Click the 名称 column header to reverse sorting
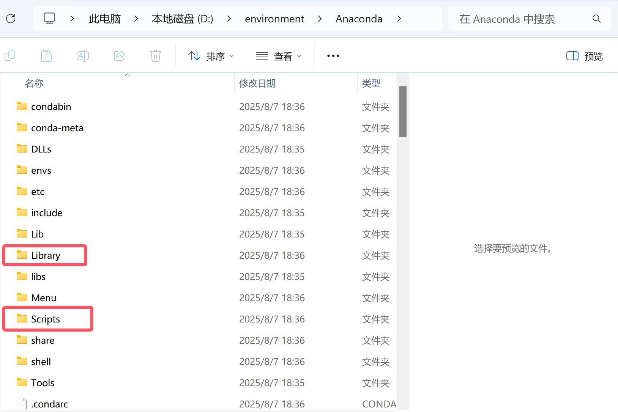This screenshot has height=412, width=618. point(34,83)
